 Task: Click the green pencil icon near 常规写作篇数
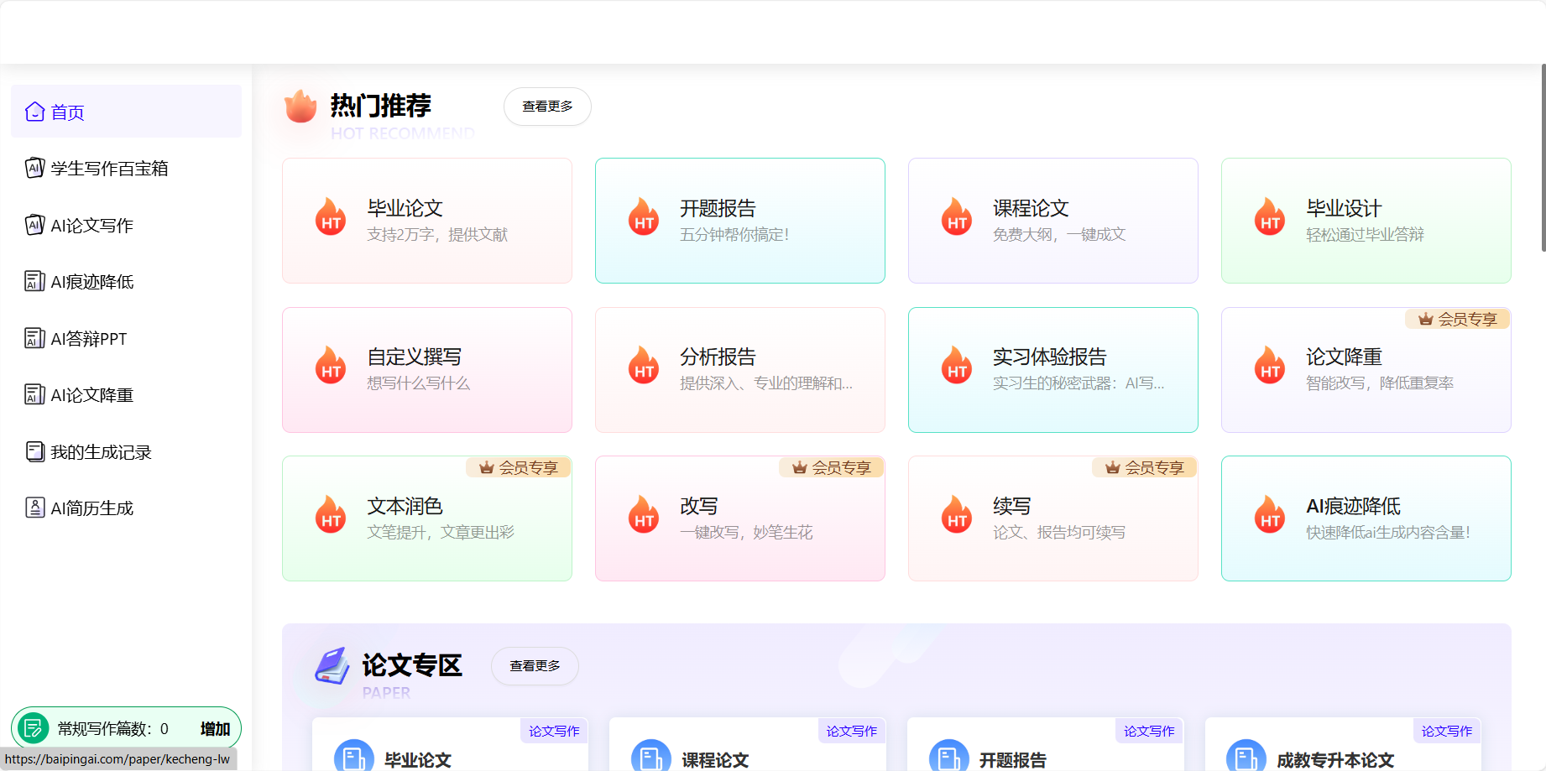34,727
